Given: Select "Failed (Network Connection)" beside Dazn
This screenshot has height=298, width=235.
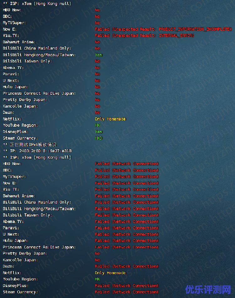Looking at the screenshot, I should [x=127, y=266].
